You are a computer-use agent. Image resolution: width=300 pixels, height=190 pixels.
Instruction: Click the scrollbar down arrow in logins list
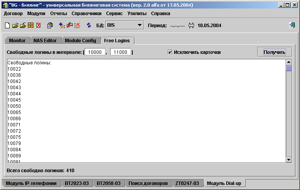click(x=289, y=159)
